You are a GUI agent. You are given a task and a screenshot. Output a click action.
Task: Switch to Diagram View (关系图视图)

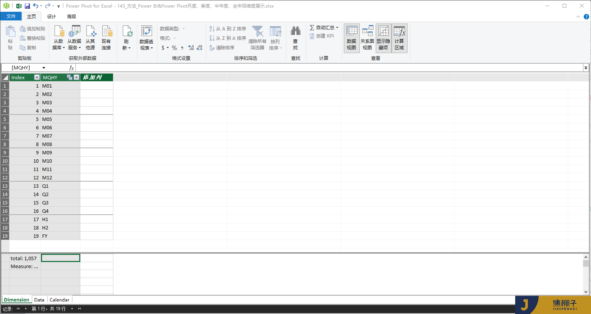[x=367, y=38]
